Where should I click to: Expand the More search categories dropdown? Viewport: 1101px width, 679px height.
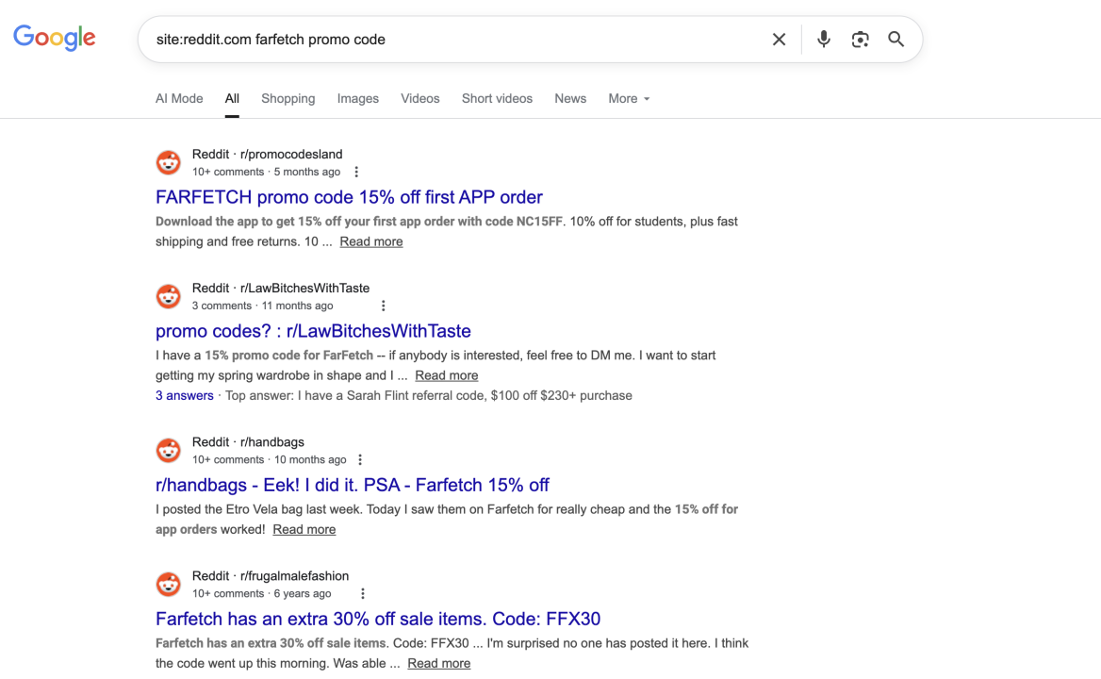(x=628, y=98)
